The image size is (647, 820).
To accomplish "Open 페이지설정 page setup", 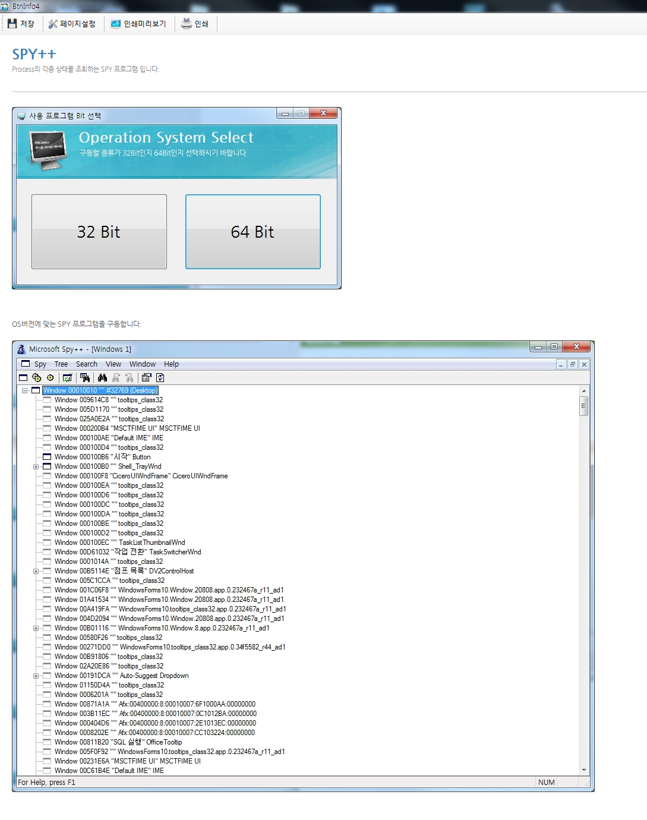I will coord(72,24).
